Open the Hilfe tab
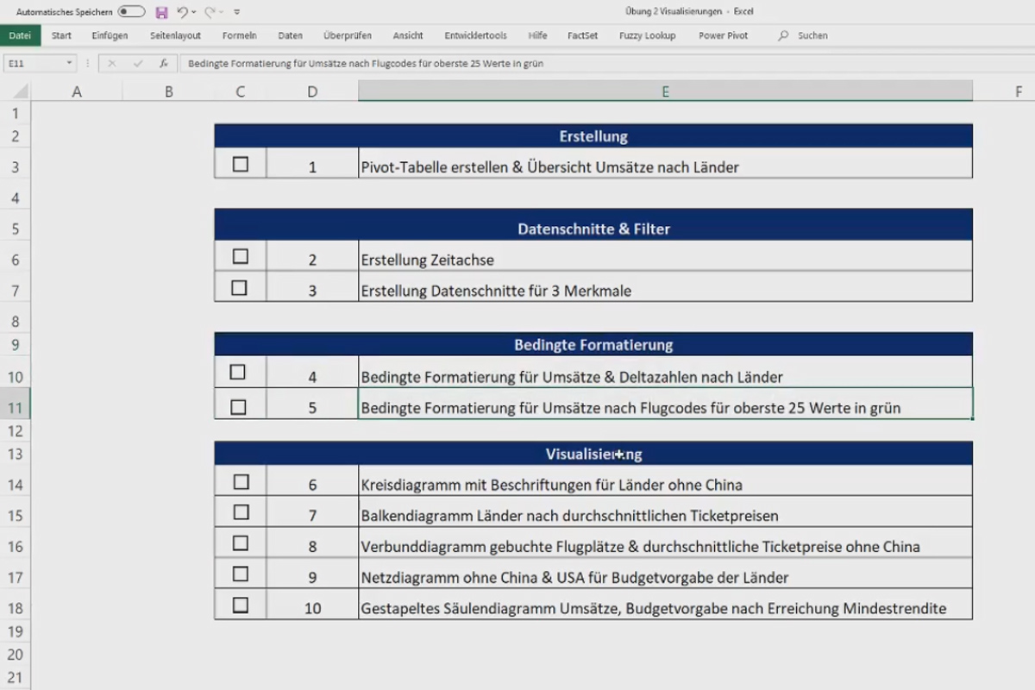Screen dimensions: 1035x690 537,35
